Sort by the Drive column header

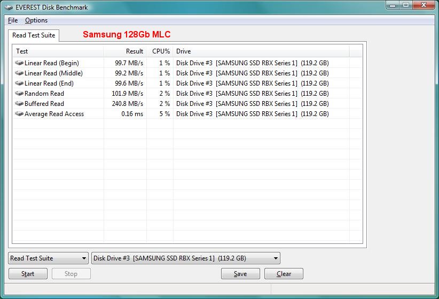coord(261,51)
